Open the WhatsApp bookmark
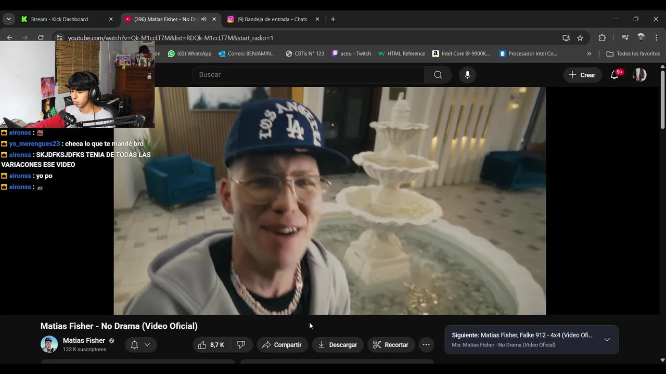 coord(189,54)
